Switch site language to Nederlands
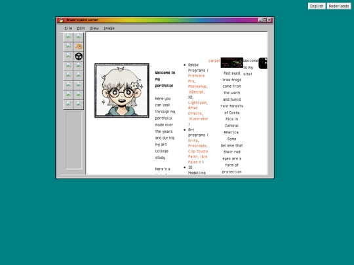354x265 pixels. pyautogui.click(x=339, y=6)
